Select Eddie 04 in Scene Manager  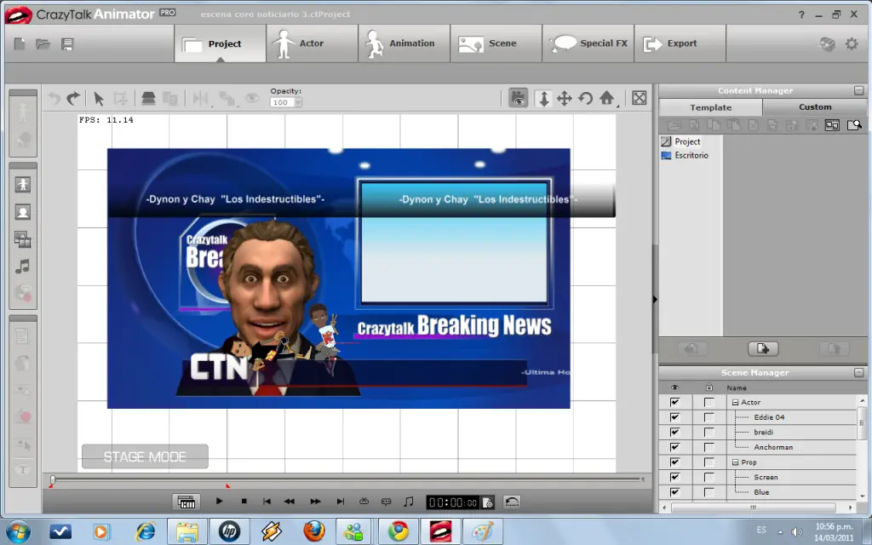(x=769, y=417)
